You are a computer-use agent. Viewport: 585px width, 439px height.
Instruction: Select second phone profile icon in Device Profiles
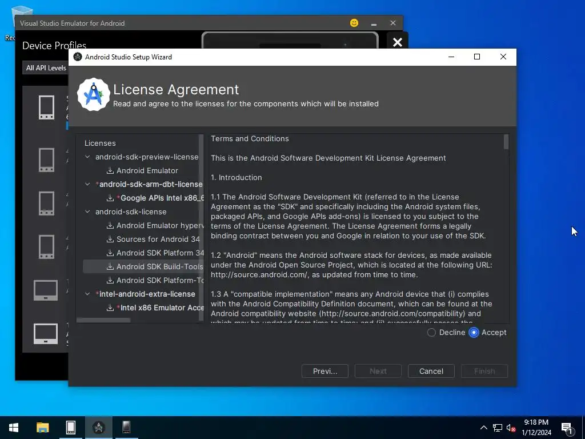(47, 160)
